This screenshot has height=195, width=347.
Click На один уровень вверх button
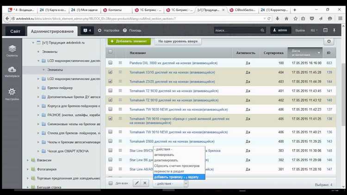coord(178,41)
